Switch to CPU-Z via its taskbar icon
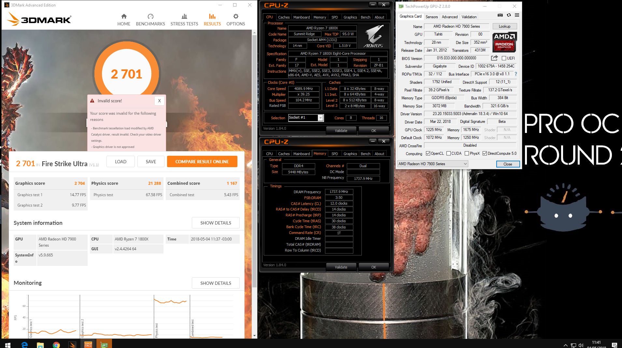The height and width of the screenshot is (348, 622). [x=88, y=344]
